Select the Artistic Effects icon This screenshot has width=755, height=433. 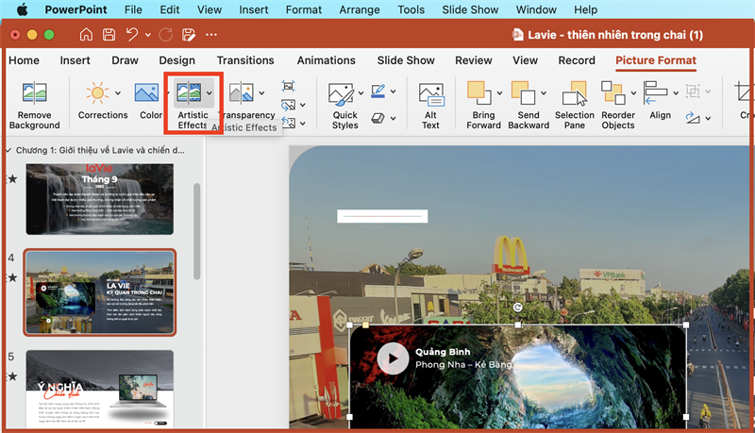(x=189, y=92)
